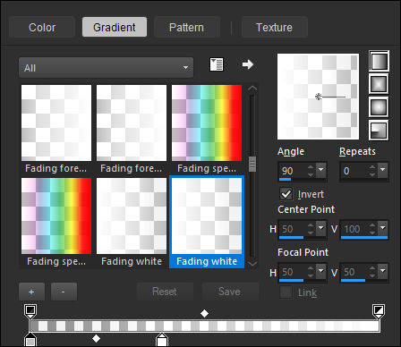This screenshot has height=347, width=401.
Task: Select the Linear gradient style icon
Action: (379, 61)
